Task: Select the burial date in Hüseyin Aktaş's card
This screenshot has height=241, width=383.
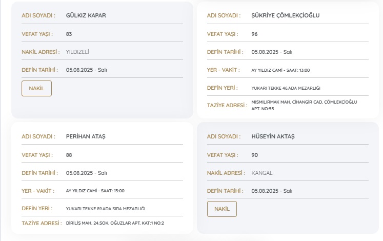Action: [272, 191]
